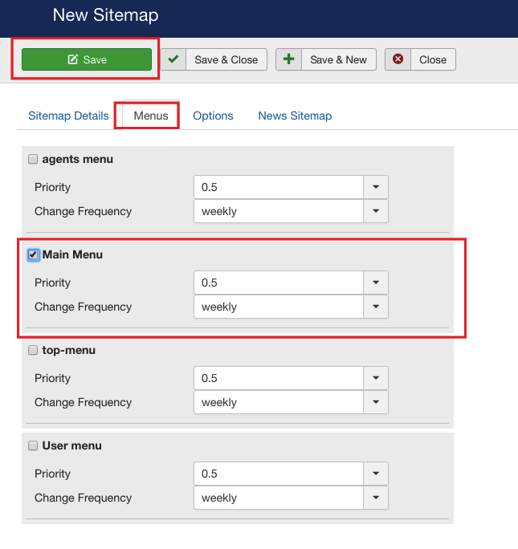518x549 pixels.
Task: Click the agents menu Change Frequency field
Action: (x=279, y=211)
